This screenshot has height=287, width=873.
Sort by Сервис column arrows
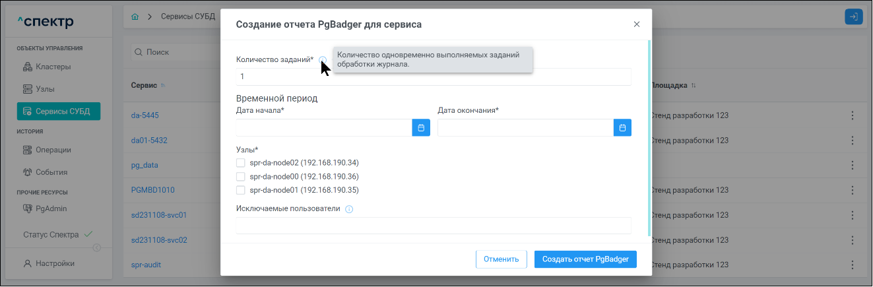point(163,86)
